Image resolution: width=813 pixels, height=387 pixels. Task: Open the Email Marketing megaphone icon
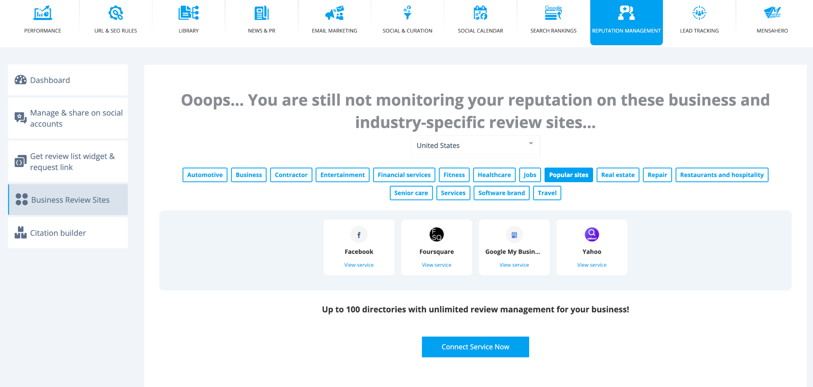[x=335, y=13]
